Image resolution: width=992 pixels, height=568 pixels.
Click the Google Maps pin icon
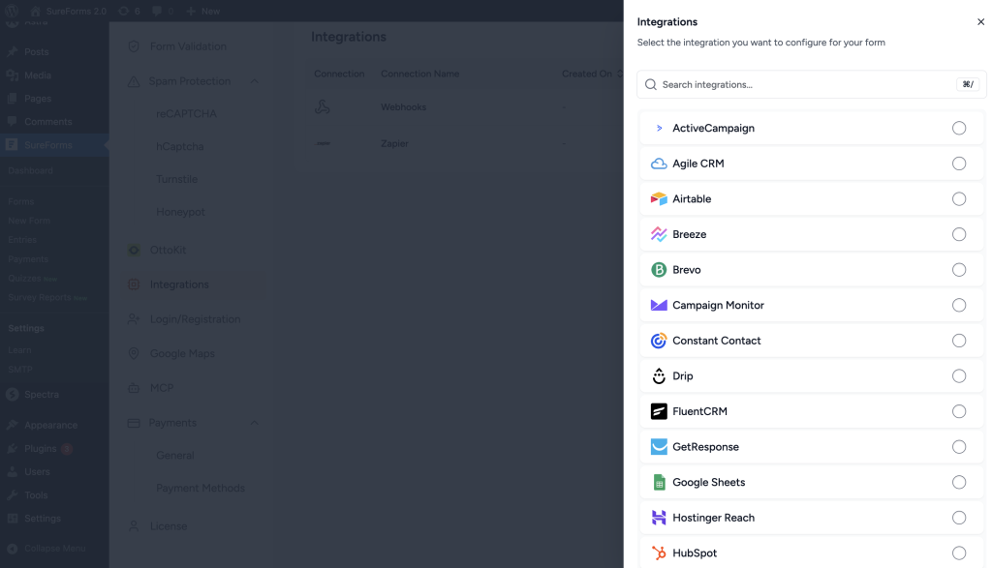(x=134, y=353)
